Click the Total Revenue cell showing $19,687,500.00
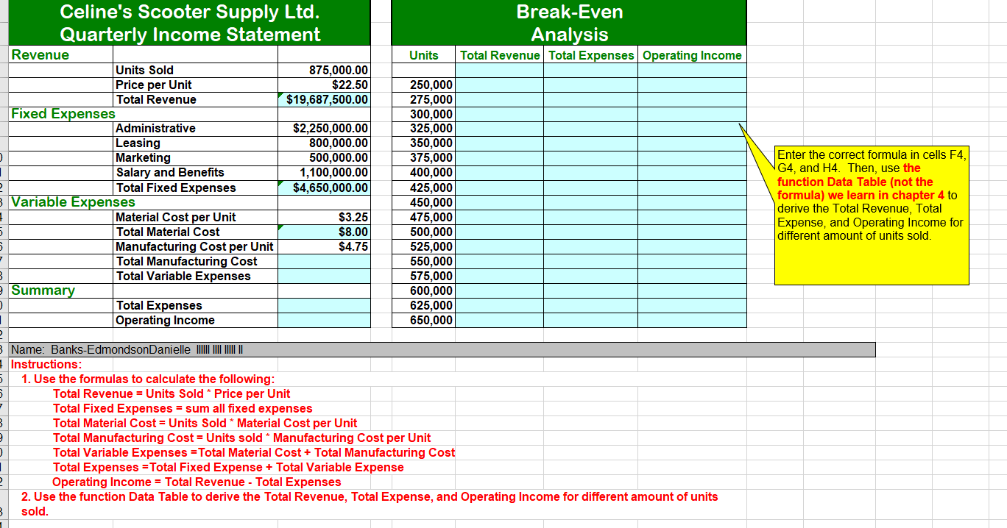Image resolution: width=1007 pixels, height=528 pixels. click(x=324, y=99)
